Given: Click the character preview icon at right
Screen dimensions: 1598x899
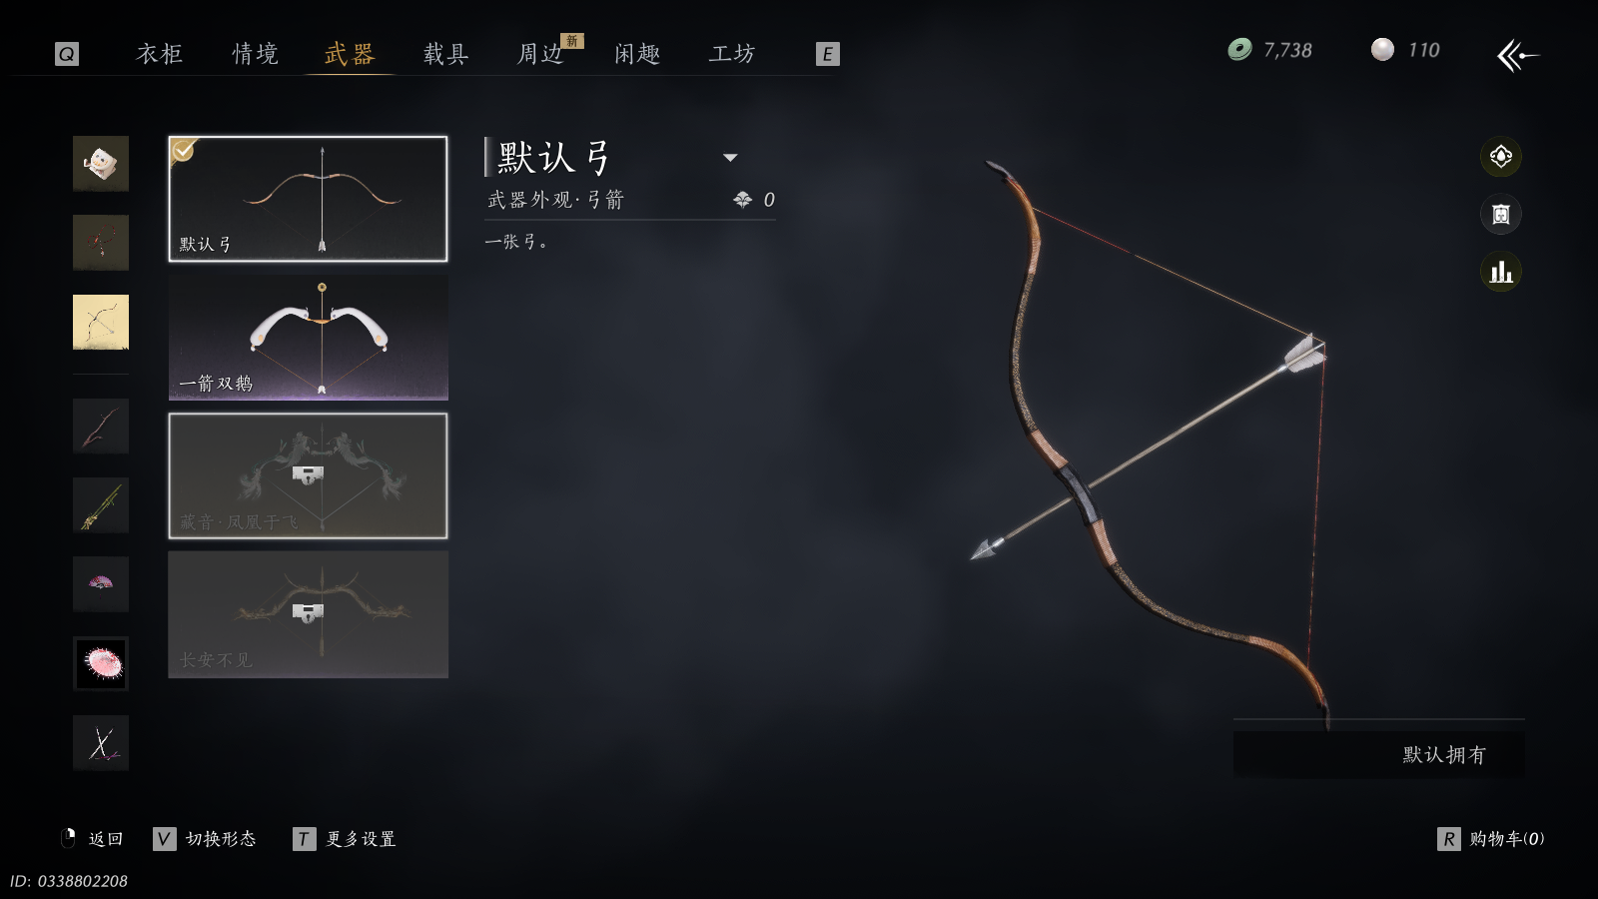Looking at the screenshot, I should point(1500,214).
